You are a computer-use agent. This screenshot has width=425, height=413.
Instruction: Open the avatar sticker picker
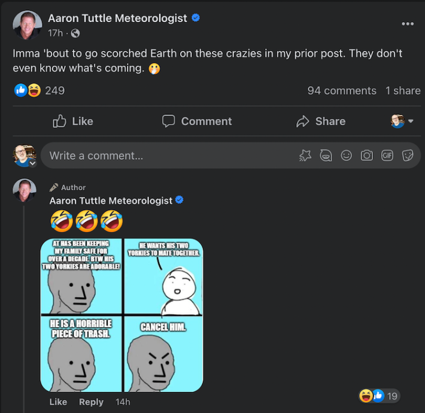(x=326, y=156)
